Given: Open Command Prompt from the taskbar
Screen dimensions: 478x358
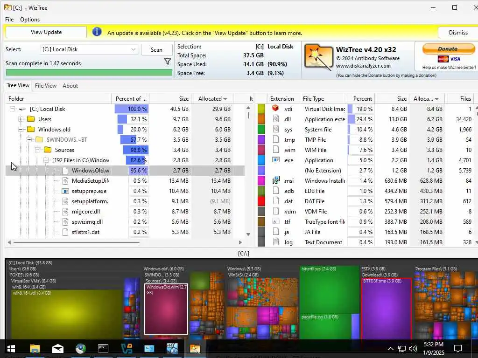Looking at the screenshot, I should [103, 349].
